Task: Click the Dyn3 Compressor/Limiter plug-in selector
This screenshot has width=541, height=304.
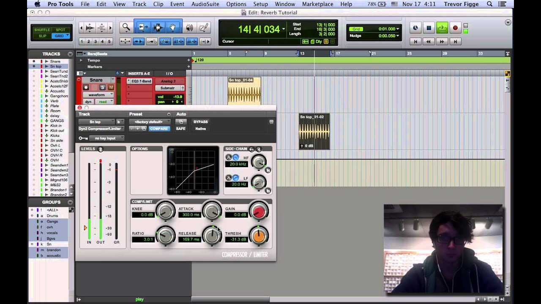Action: (x=100, y=129)
